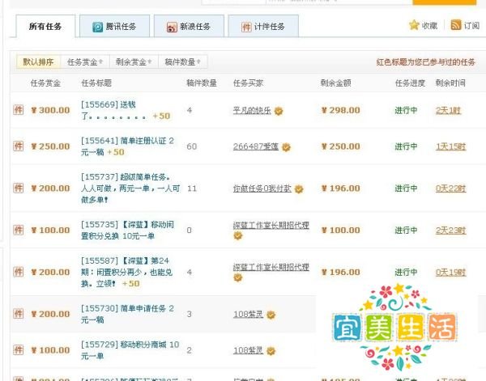Click verified badge next to 108紫灵 in 155730 row
This screenshot has width=486, height=381.
[x=271, y=315]
